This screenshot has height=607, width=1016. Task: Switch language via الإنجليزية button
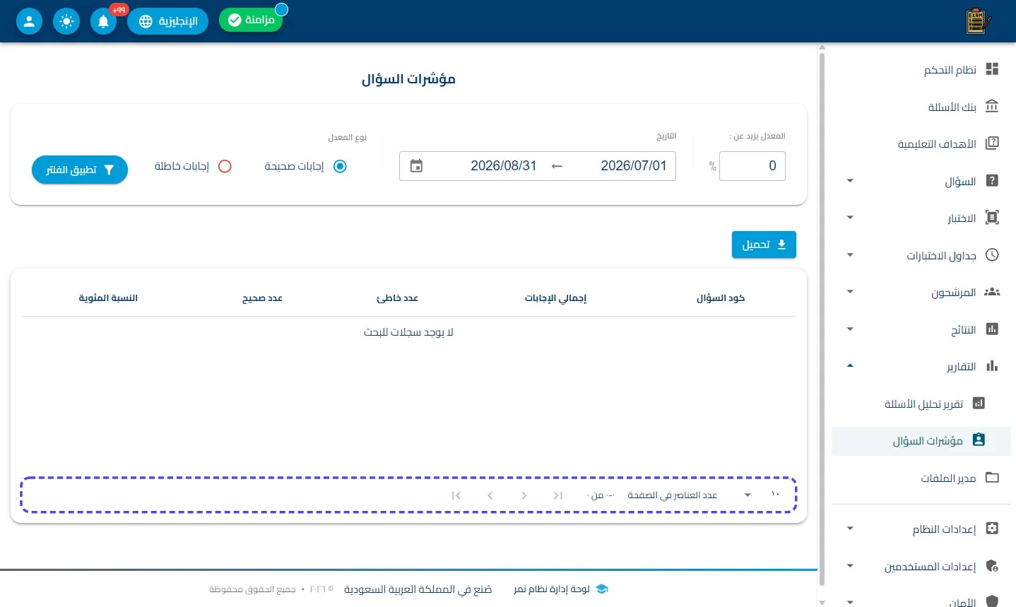(x=168, y=21)
